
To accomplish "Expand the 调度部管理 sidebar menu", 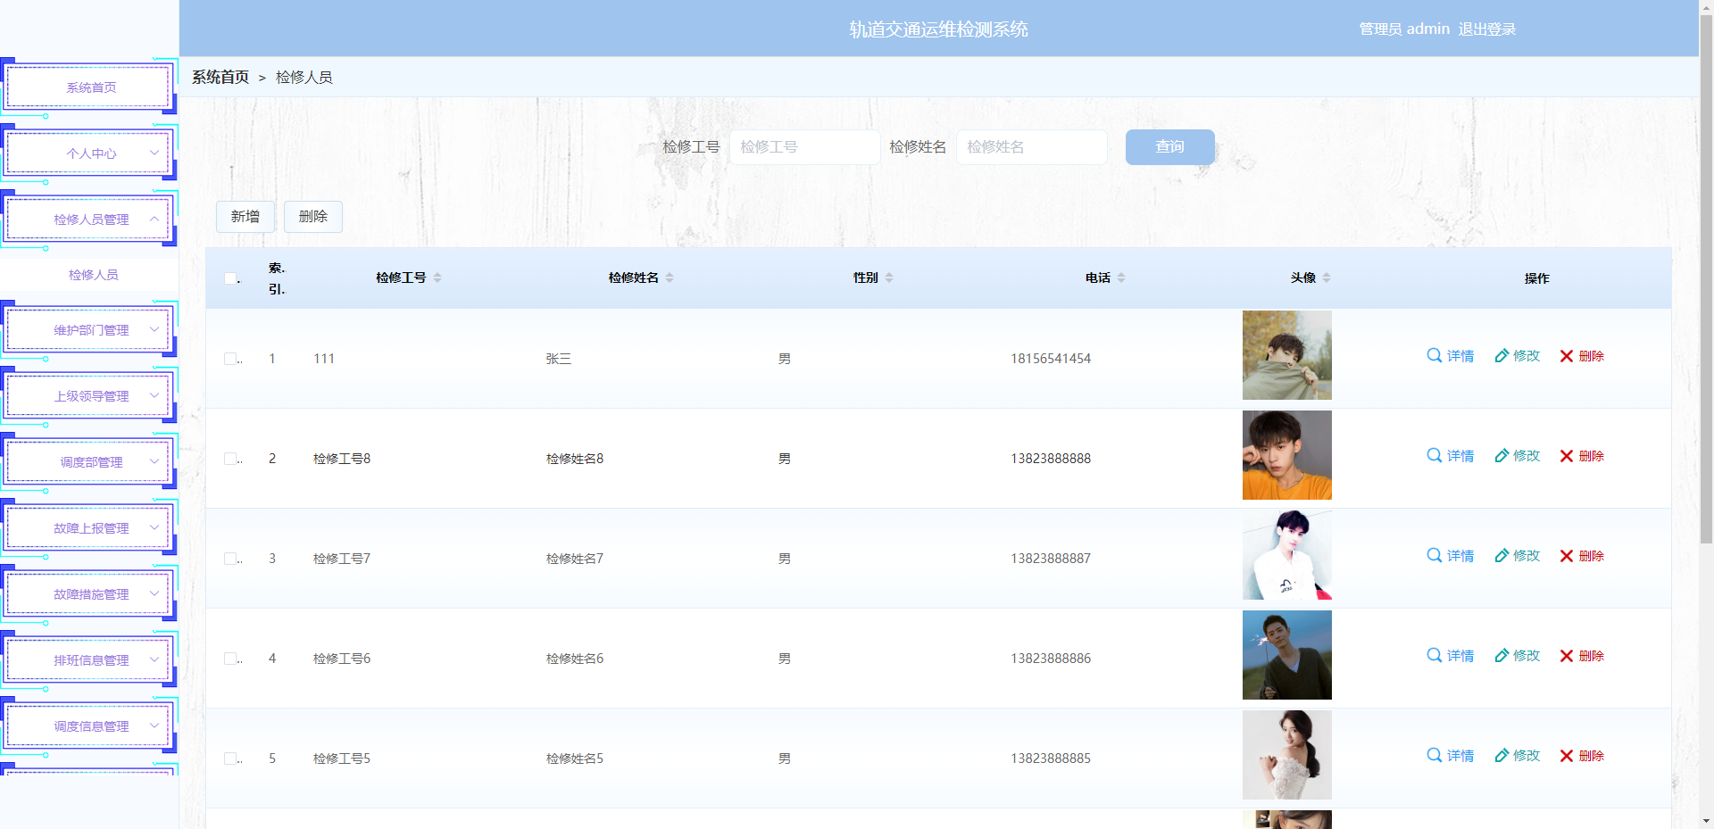I will (89, 462).
